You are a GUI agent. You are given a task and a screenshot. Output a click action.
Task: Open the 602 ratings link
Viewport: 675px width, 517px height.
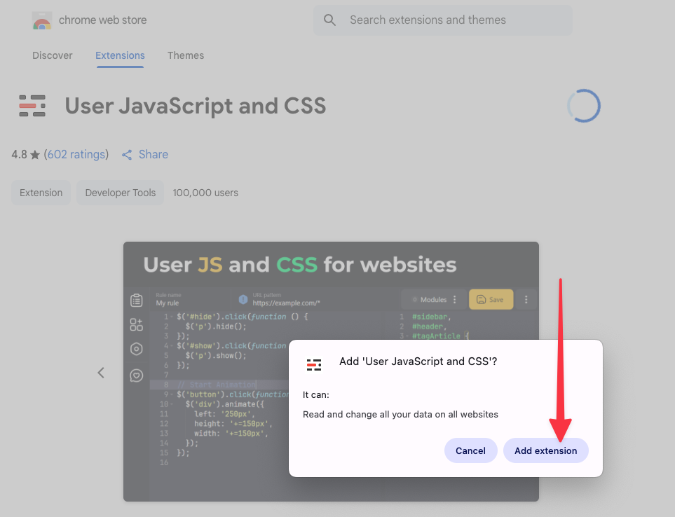coord(76,154)
